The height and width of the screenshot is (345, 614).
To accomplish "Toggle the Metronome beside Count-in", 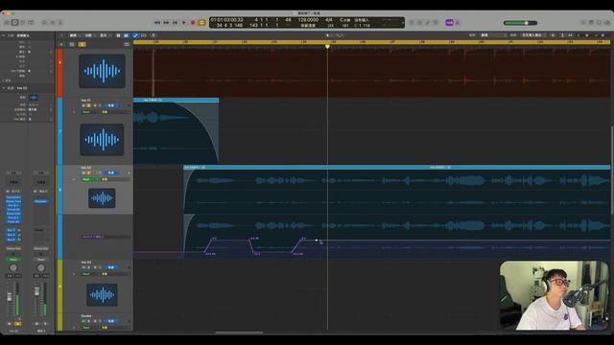I will (x=458, y=23).
